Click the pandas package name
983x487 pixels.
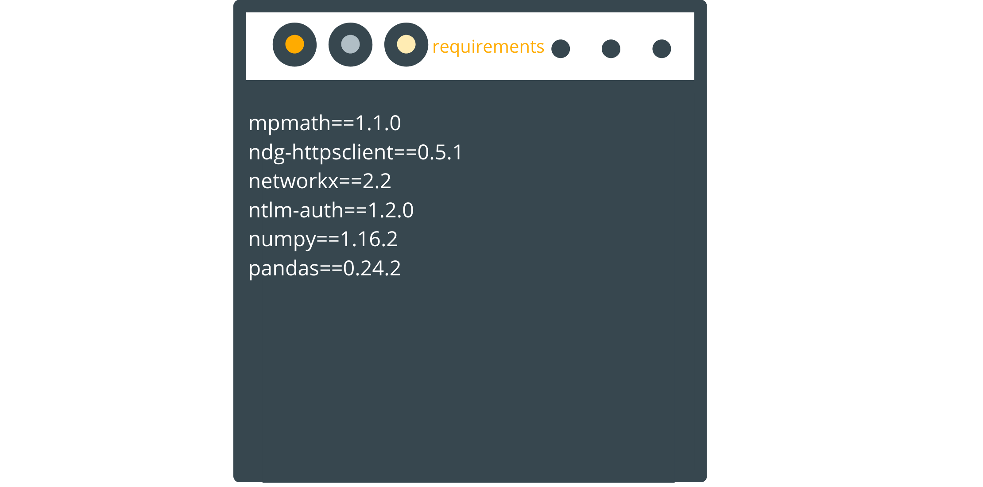pyautogui.click(x=284, y=269)
